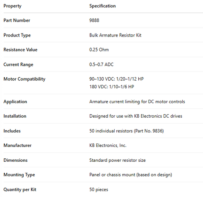Click the Part Number row label

[17, 20]
